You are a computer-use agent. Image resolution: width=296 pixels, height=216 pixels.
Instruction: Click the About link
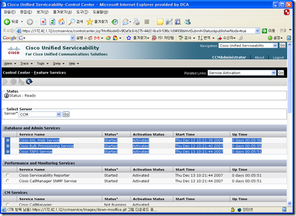(x=259, y=57)
